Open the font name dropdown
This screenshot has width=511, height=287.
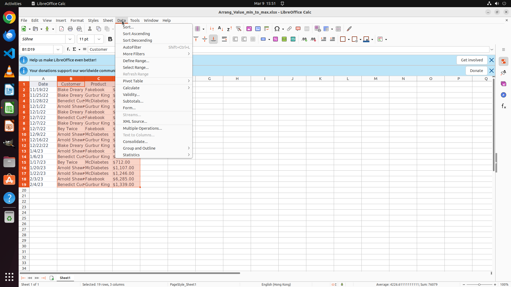[70, 39]
